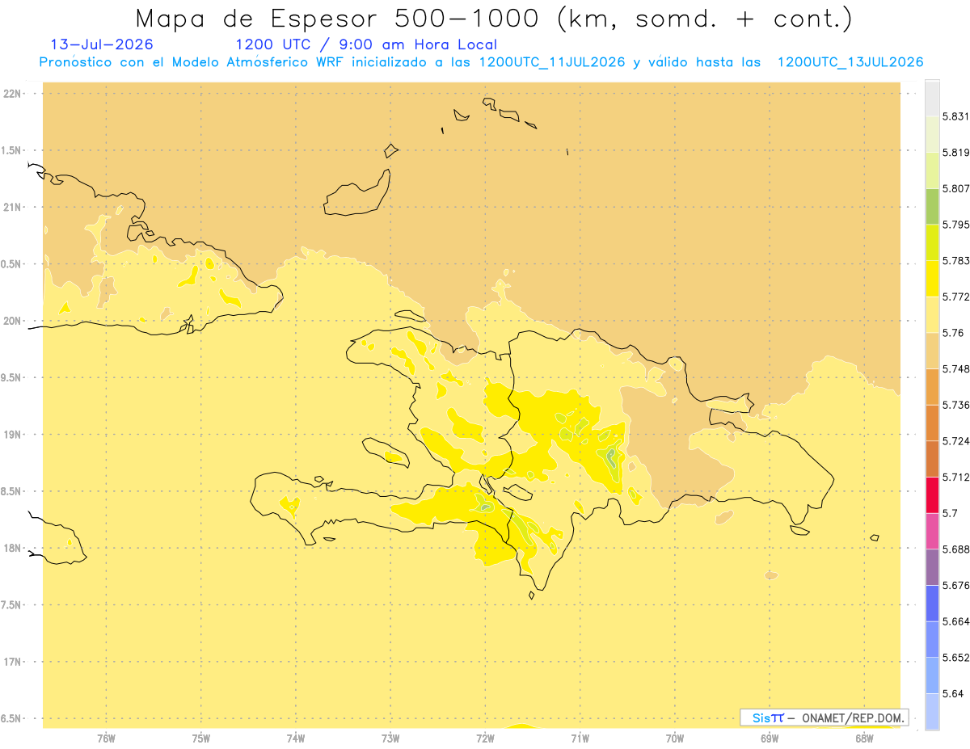Image resolution: width=970 pixels, height=749 pixels.
Task: Click the colorbar value '5.688'
Action: [x=956, y=549]
